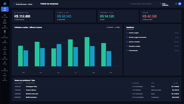Click the bar-chart app logo
The height and width of the screenshot is (104, 184).
click(x=5, y=3)
